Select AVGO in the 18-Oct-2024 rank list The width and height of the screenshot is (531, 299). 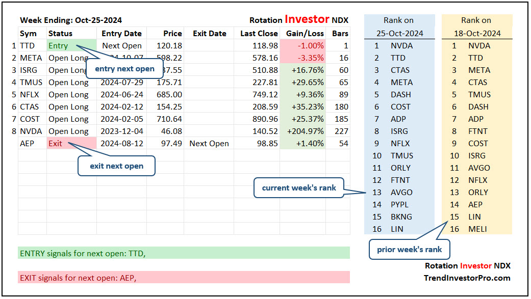[x=479, y=168]
